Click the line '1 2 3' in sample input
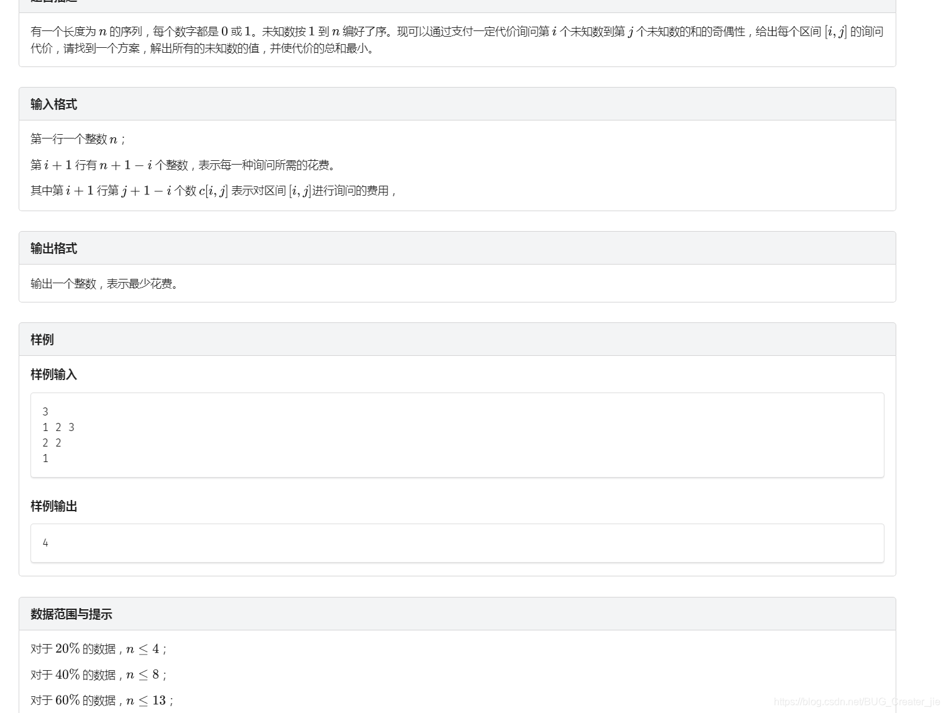Image resolution: width=946 pixels, height=713 pixels. click(58, 427)
